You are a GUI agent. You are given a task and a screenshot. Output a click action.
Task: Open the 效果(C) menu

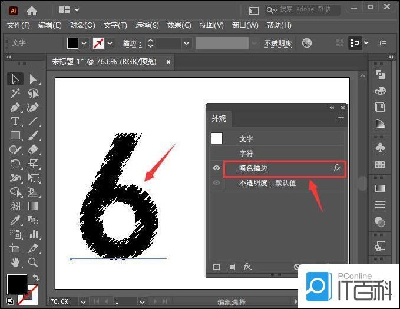click(179, 25)
